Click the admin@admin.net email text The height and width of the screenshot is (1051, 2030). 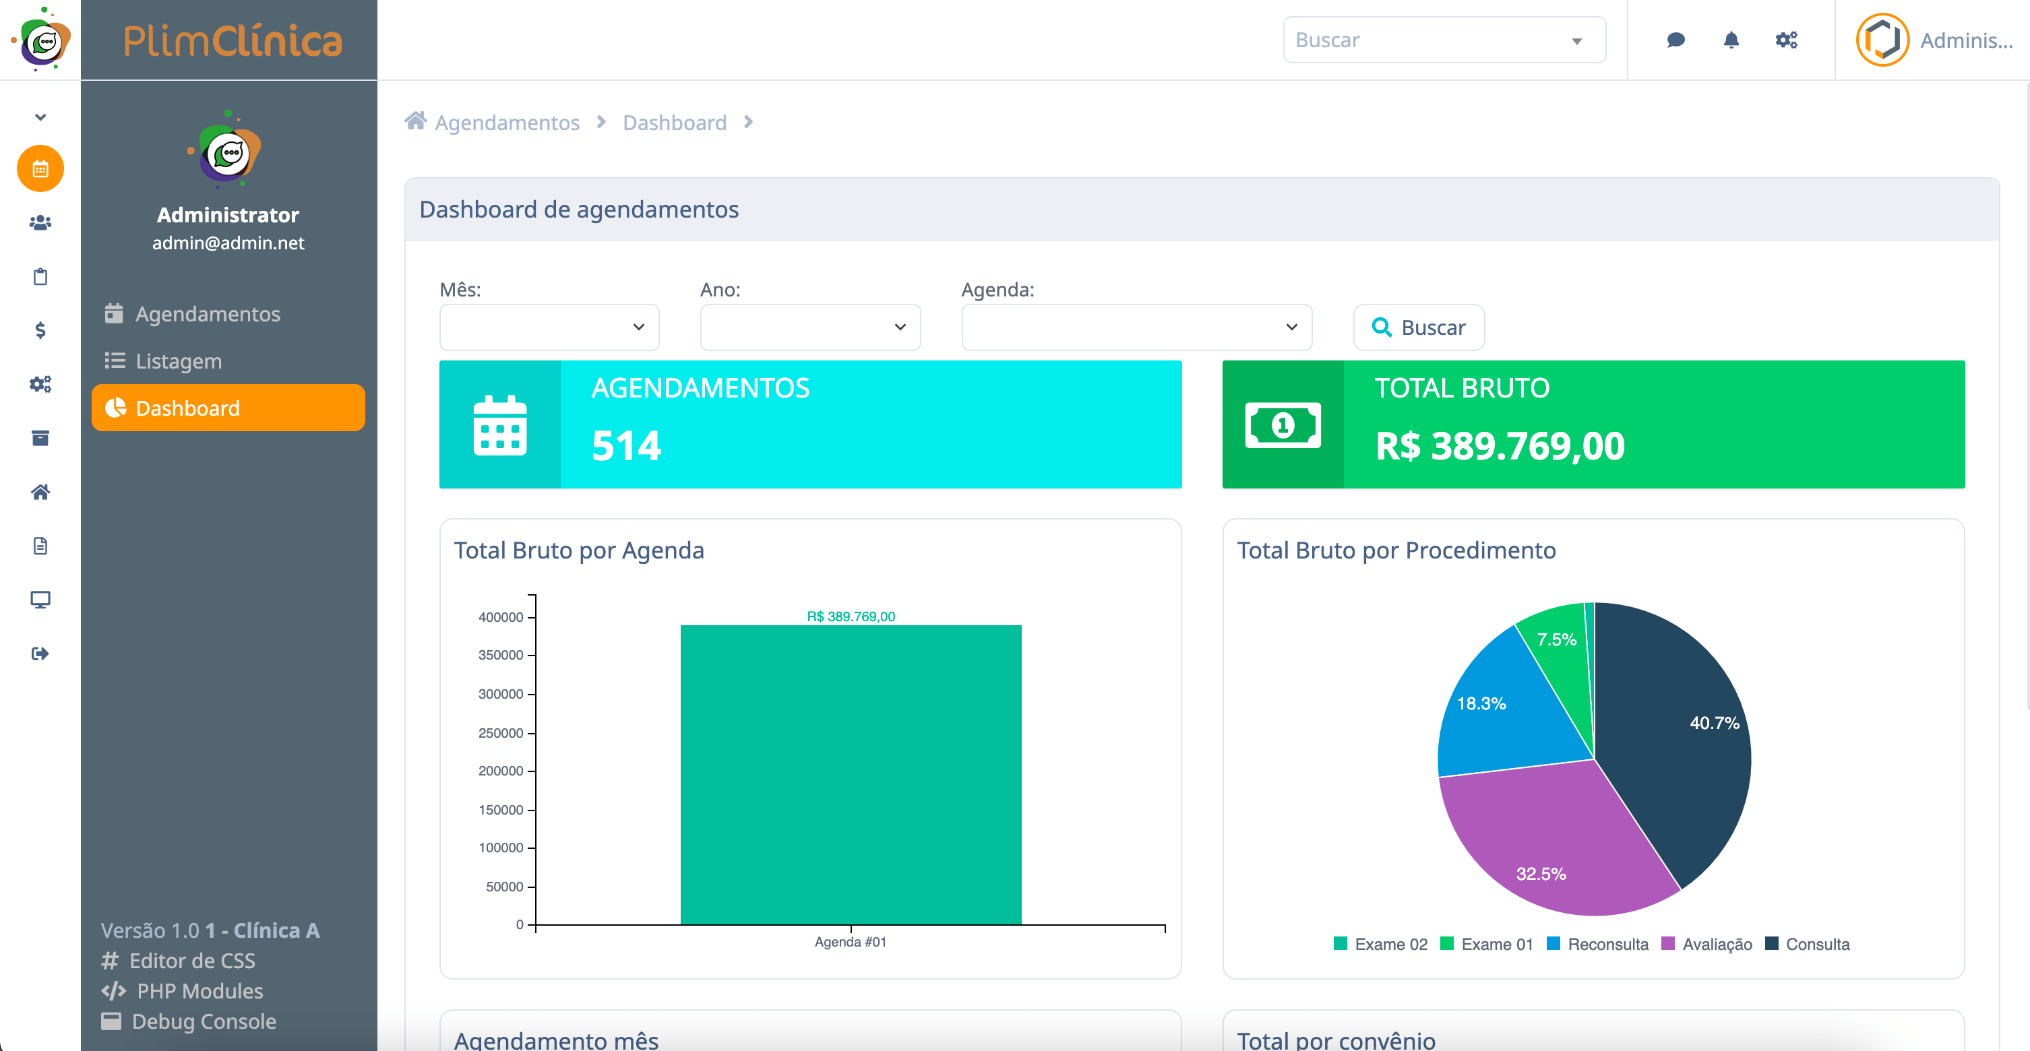click(228, 243)
